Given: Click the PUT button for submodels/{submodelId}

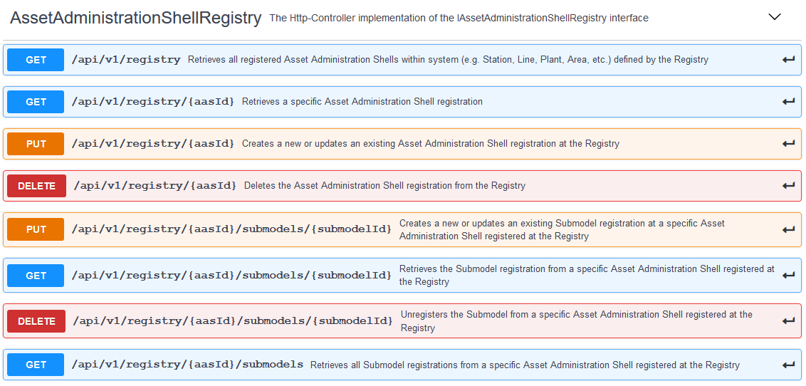Looking at the screenshot, I should coord(36,229).
